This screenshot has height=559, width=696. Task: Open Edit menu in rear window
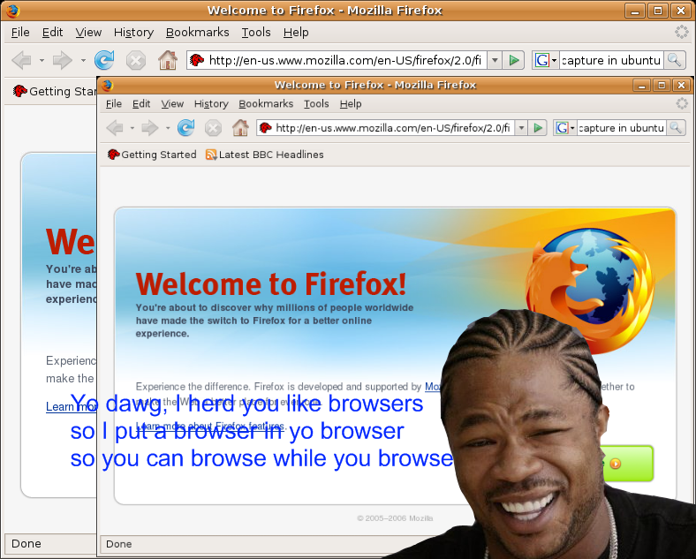(52, 33)
